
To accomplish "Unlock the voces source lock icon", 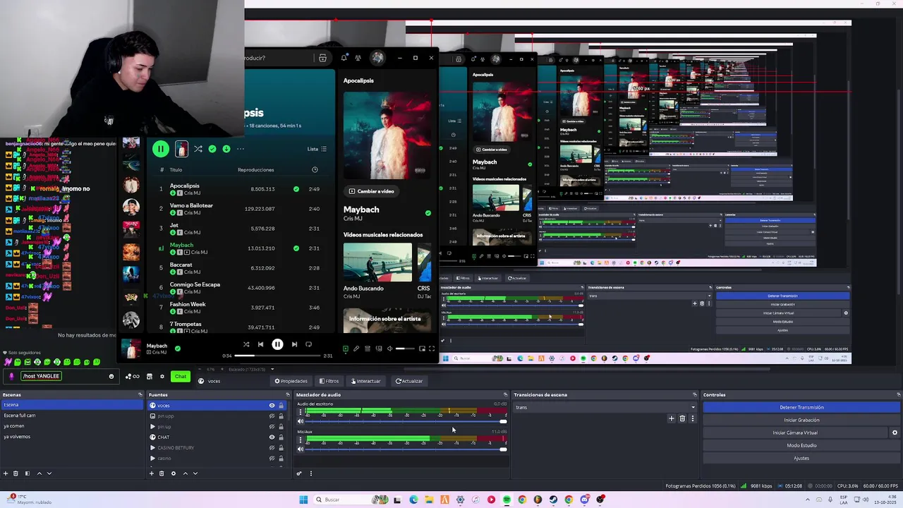I will [281, 406].
